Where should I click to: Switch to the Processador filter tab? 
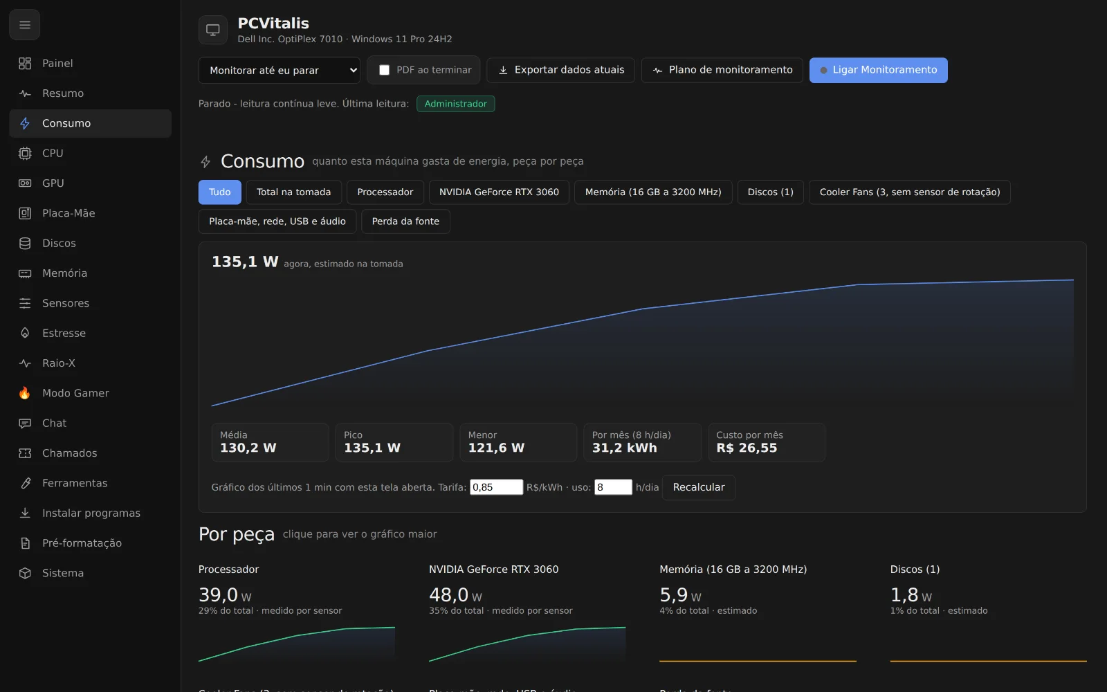[385, 192]
